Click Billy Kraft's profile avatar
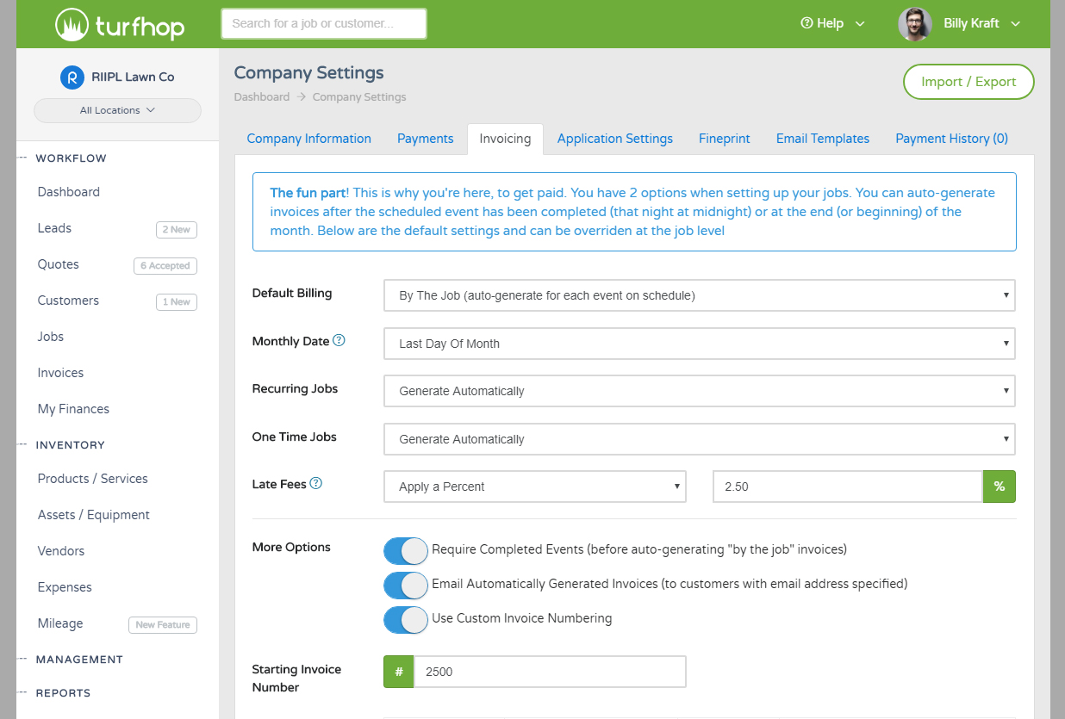 click(x=914, y=23)
